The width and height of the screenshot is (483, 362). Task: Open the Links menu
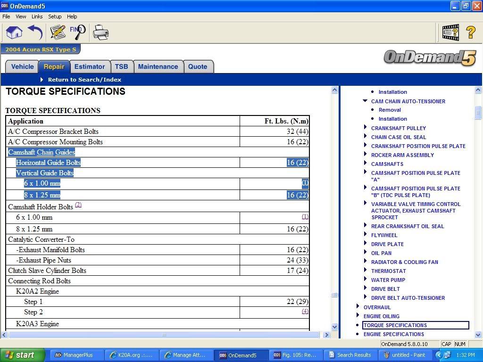click(x=37, y=16)
